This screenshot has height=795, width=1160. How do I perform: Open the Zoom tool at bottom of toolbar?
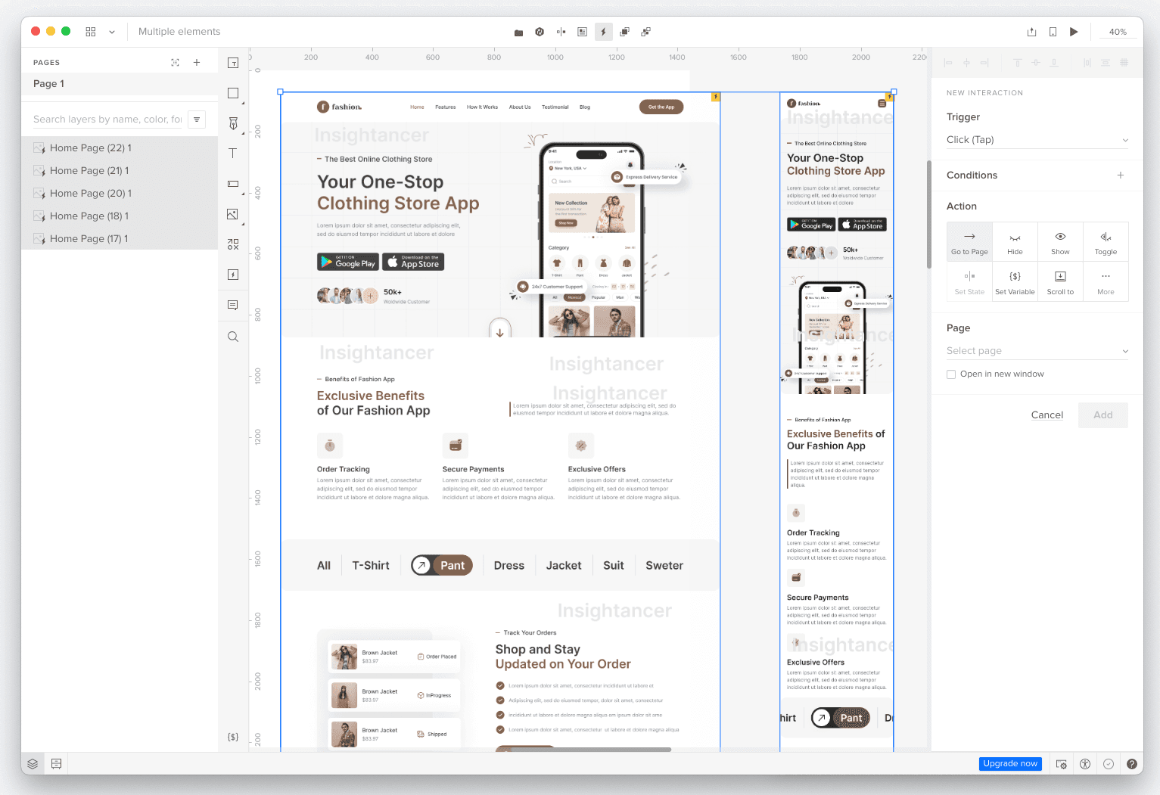tap(232, 336)
